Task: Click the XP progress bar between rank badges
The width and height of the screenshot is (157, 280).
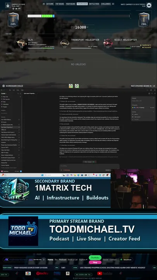Action: (x=78, y=16)
